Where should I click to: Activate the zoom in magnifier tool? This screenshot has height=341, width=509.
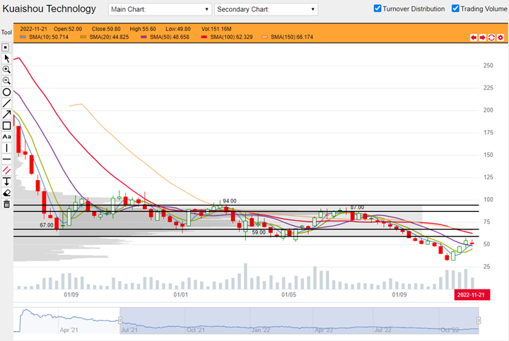6,70
